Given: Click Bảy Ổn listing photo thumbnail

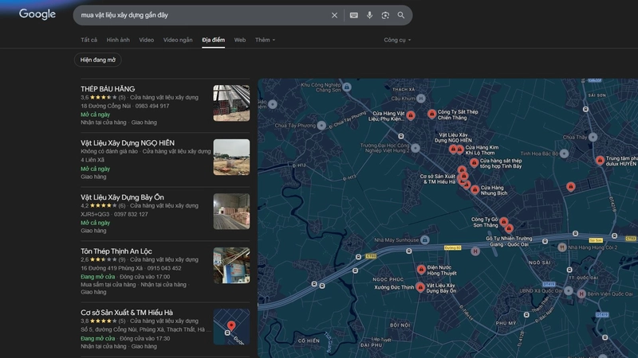Looking at the screenshot, I should 231,211.
